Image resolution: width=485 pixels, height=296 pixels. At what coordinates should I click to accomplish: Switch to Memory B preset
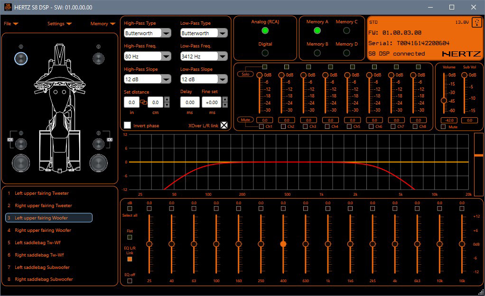(317, 53)
